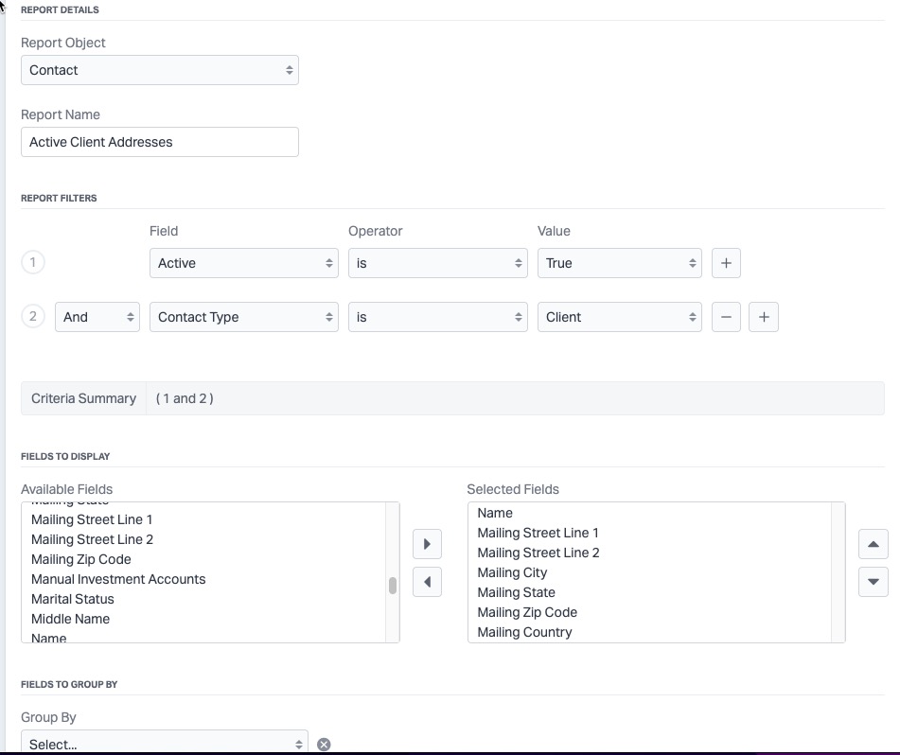
Task: Move selected field up in order
Action: (x=873, y=544)
